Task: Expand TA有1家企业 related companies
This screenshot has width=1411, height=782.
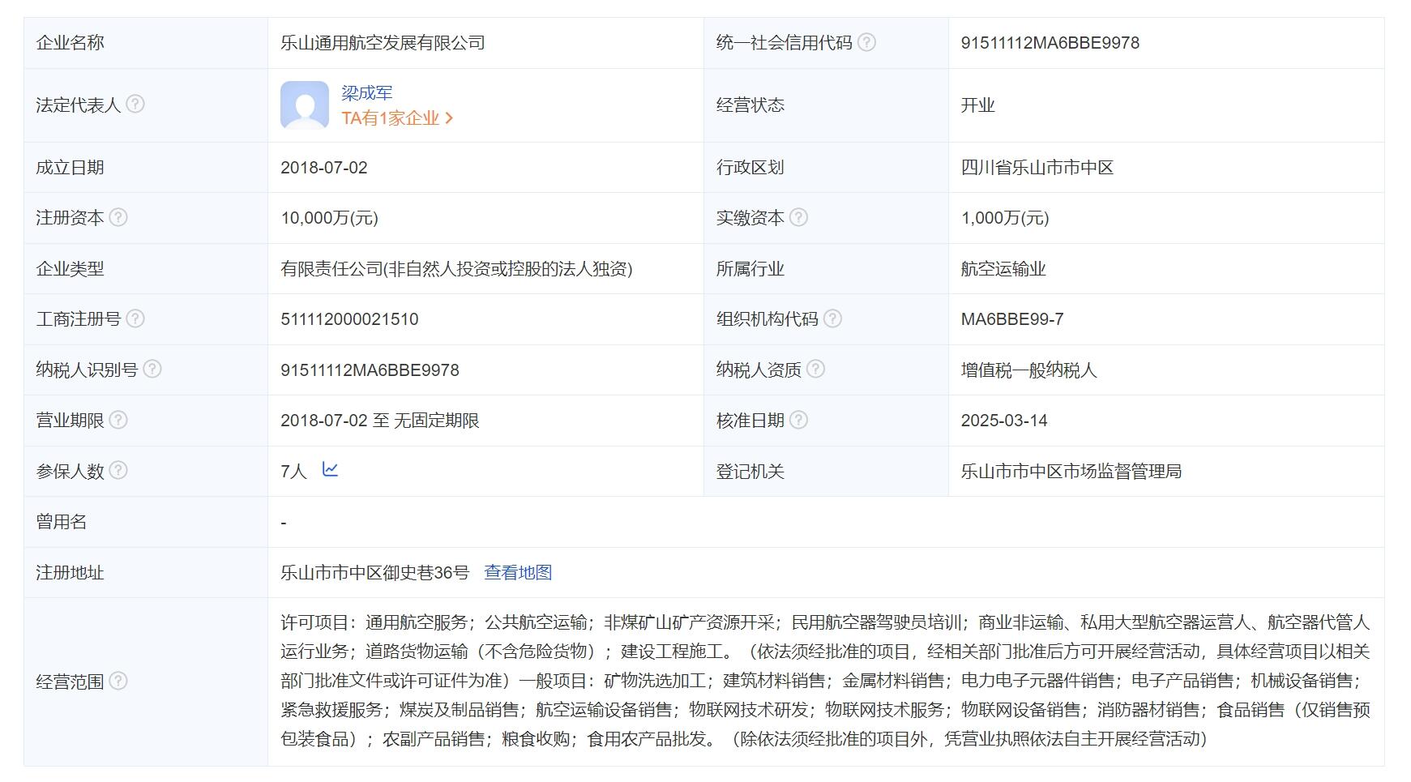Action: coord(396,118)
